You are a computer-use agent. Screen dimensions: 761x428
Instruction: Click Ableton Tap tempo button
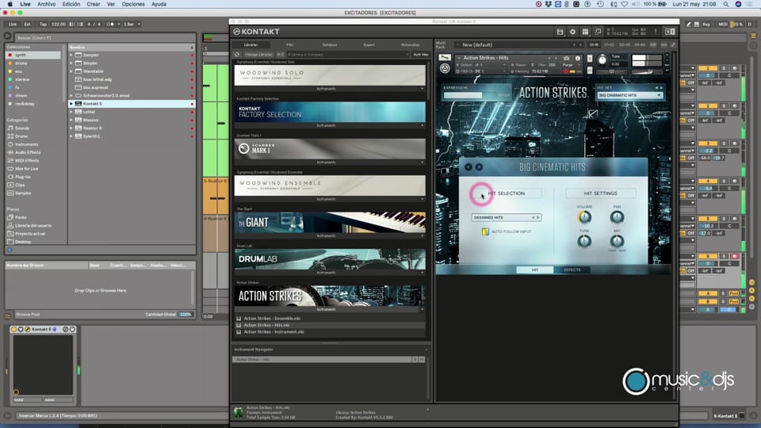click(43, 24)
